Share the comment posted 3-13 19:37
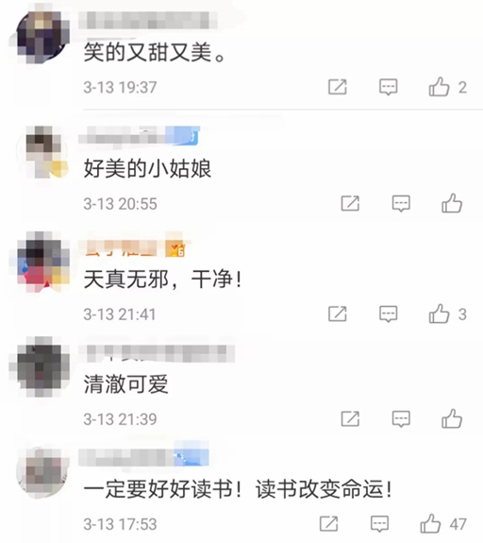Image resolution: width=483 pixels, height=543 pixels. coord(338,87)
